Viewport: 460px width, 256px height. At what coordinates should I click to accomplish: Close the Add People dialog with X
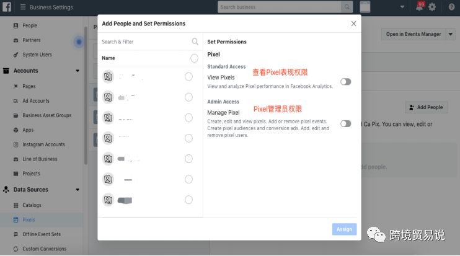tap(353, 24)
